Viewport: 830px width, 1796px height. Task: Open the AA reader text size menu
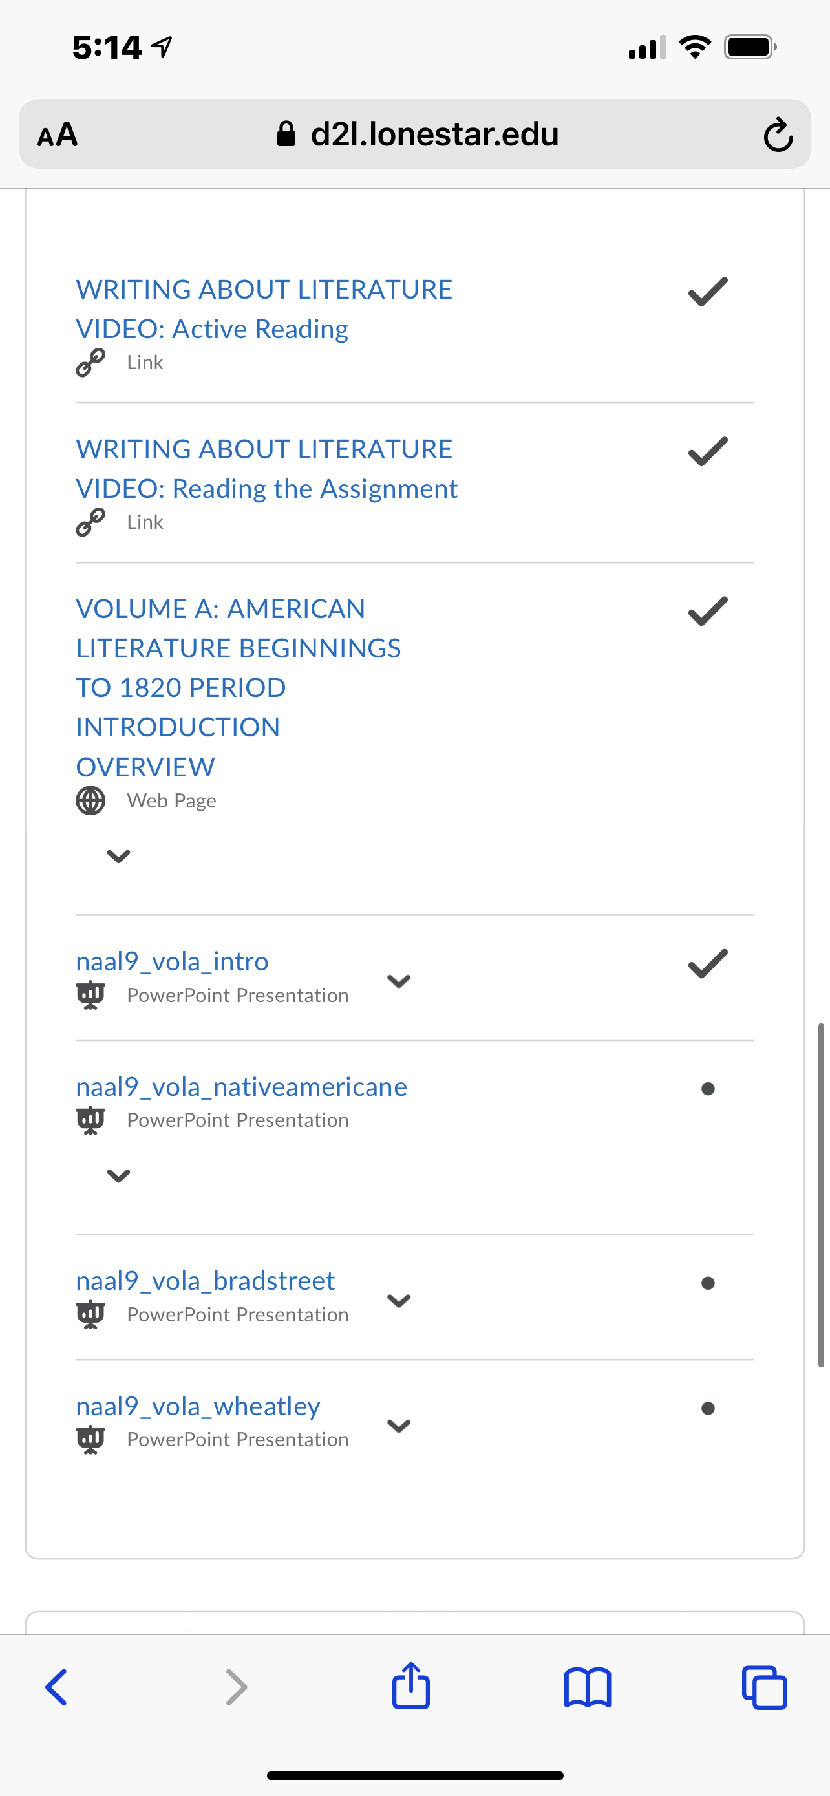click(x=57, y=134)
